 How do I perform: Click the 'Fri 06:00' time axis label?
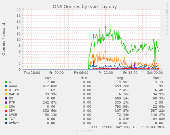pos(81,73)
